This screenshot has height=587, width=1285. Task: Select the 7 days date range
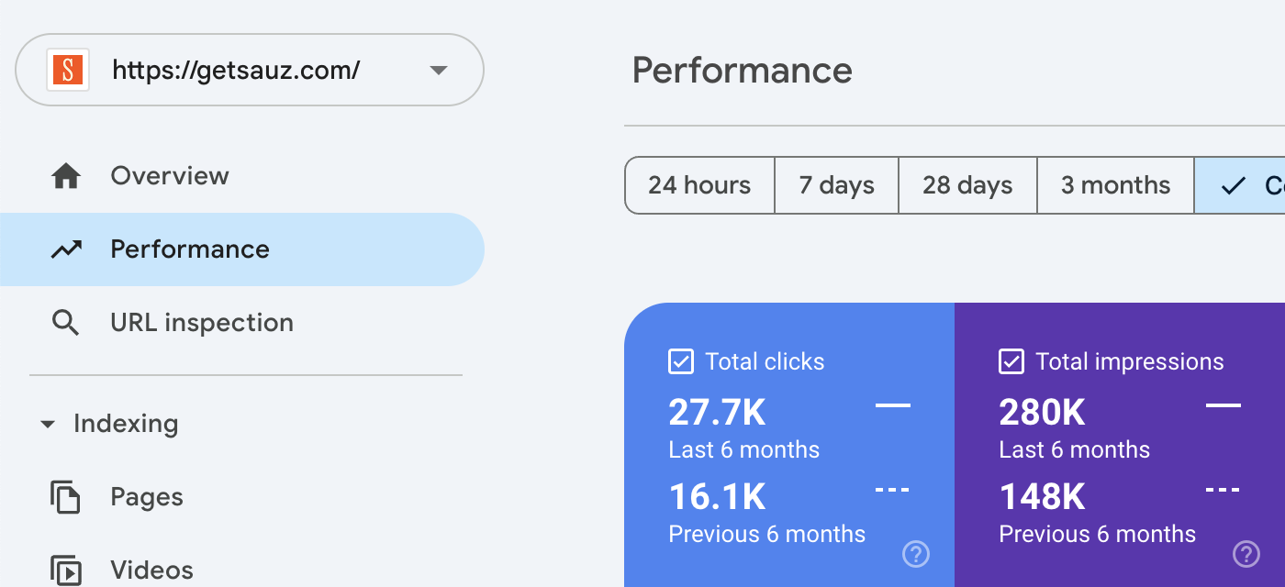[x=836, y=185]
